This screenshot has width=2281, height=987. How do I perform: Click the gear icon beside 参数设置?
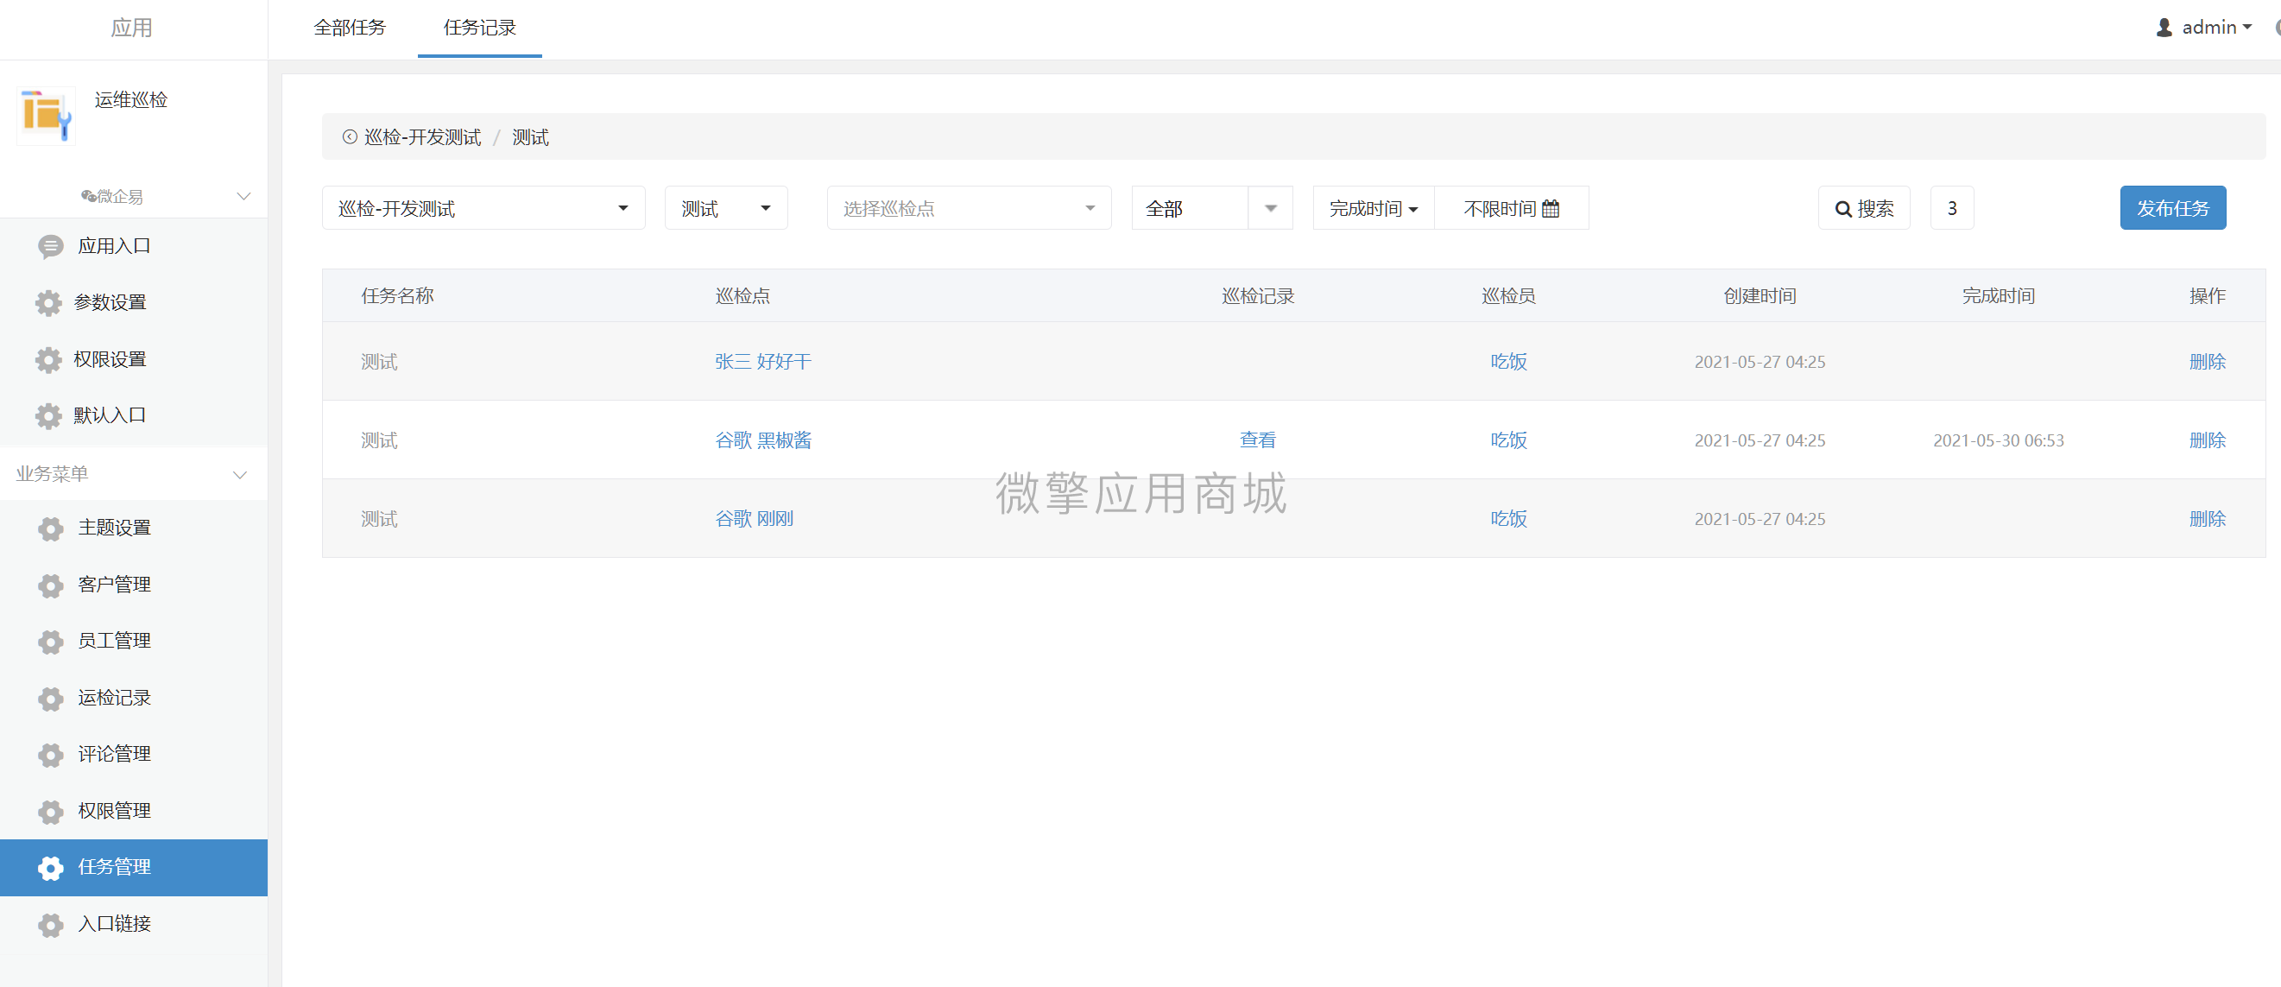point(48,303)
